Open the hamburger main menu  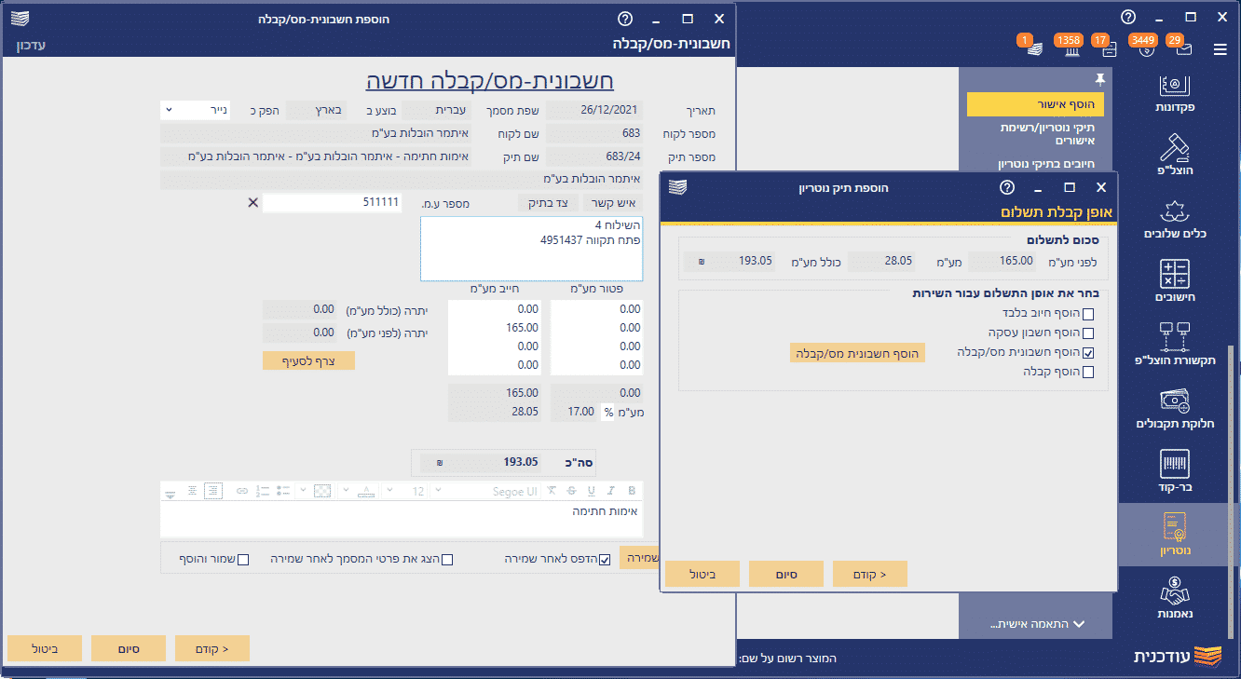(x=1220, y=49)
